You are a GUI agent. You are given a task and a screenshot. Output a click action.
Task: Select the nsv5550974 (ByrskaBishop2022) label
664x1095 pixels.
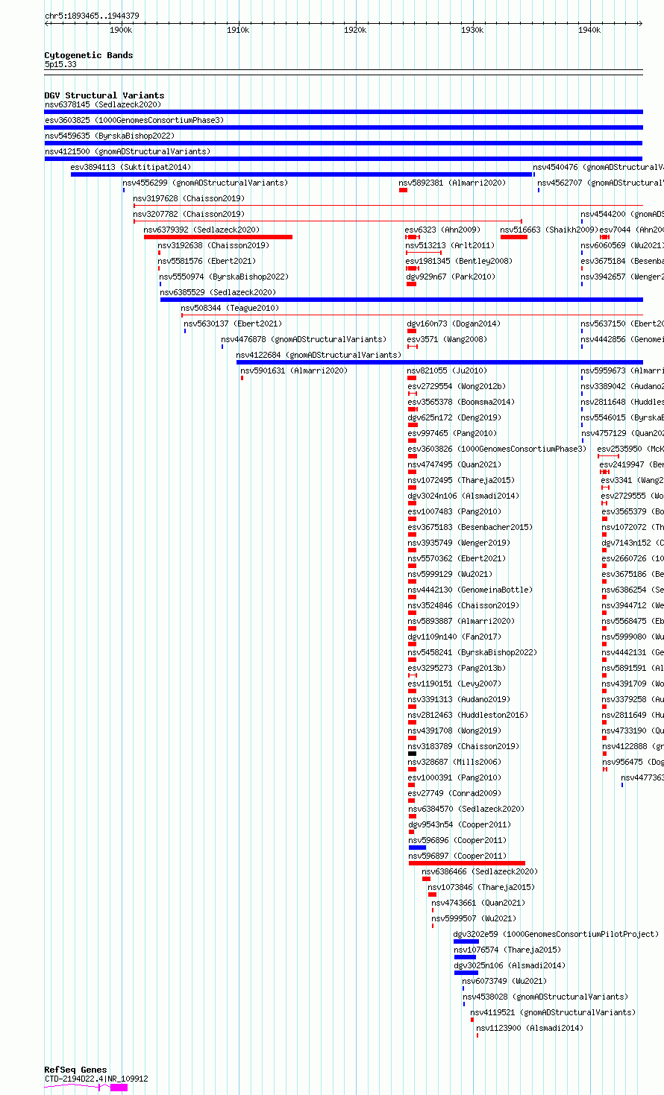click(x=223, y=277)
